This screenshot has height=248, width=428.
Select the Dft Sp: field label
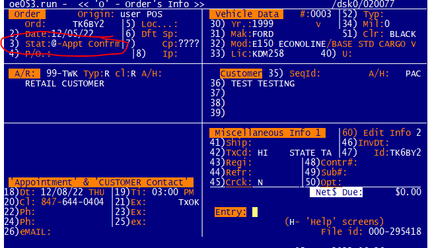[160, 34]
